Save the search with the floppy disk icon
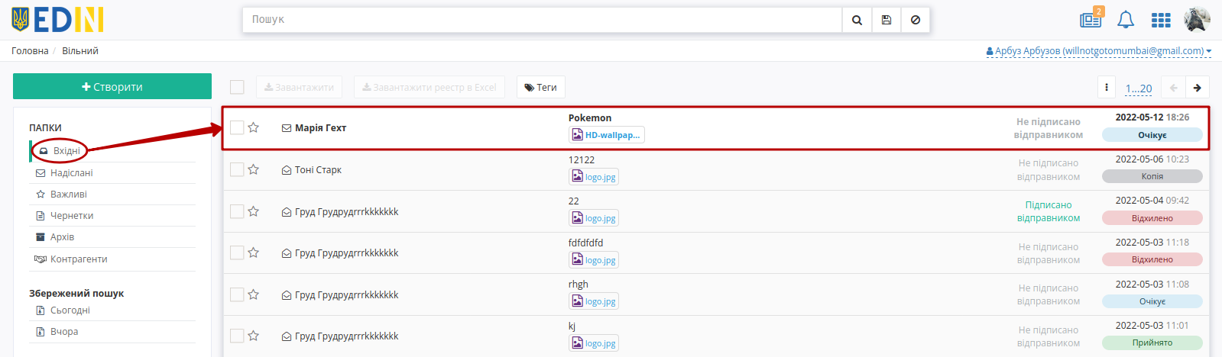Image resolution: width=1222 pixels, height=357 pixels. 887,20
